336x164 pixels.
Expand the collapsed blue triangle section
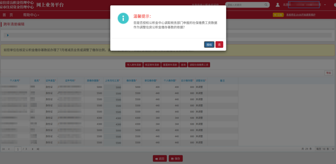coord(8,35)
